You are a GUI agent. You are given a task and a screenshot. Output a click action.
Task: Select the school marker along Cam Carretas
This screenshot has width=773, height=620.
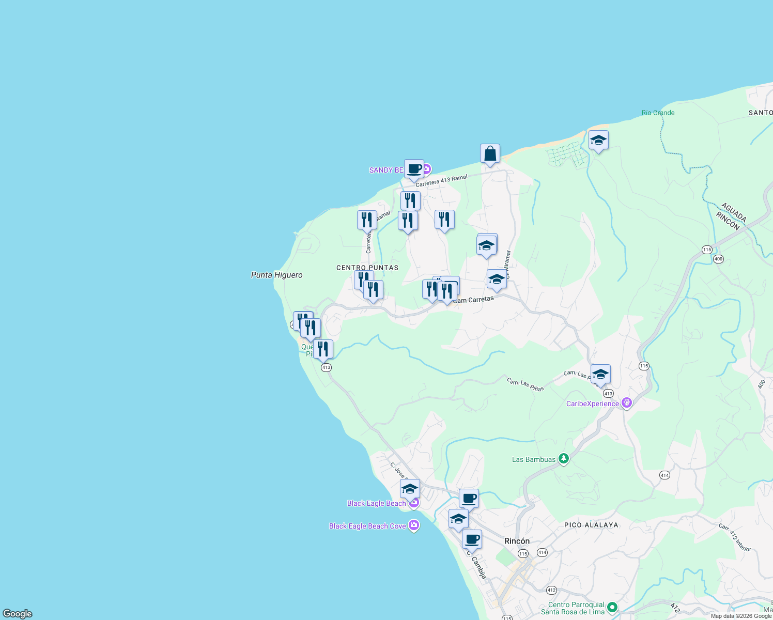497,280
